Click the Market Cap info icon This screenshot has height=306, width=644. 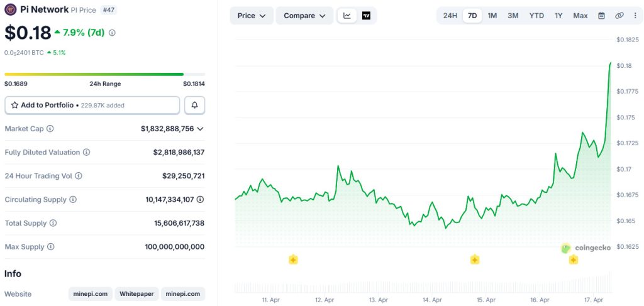(x=50, y=129)
